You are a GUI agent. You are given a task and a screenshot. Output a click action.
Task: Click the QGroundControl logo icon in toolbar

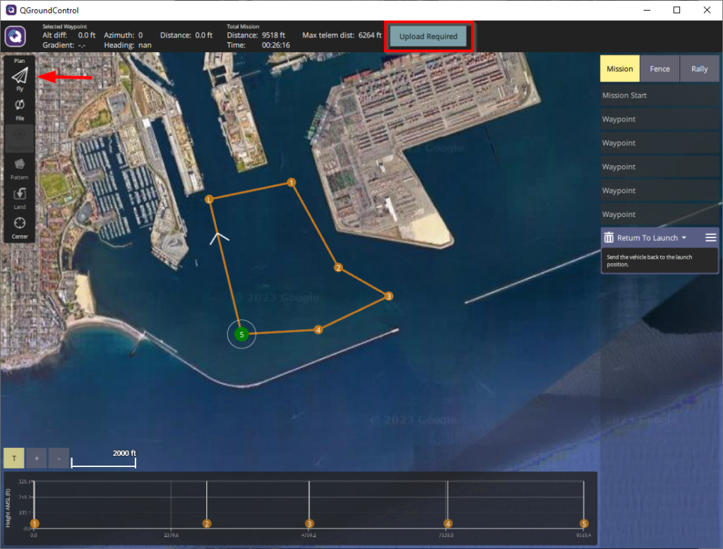point(16,36)
